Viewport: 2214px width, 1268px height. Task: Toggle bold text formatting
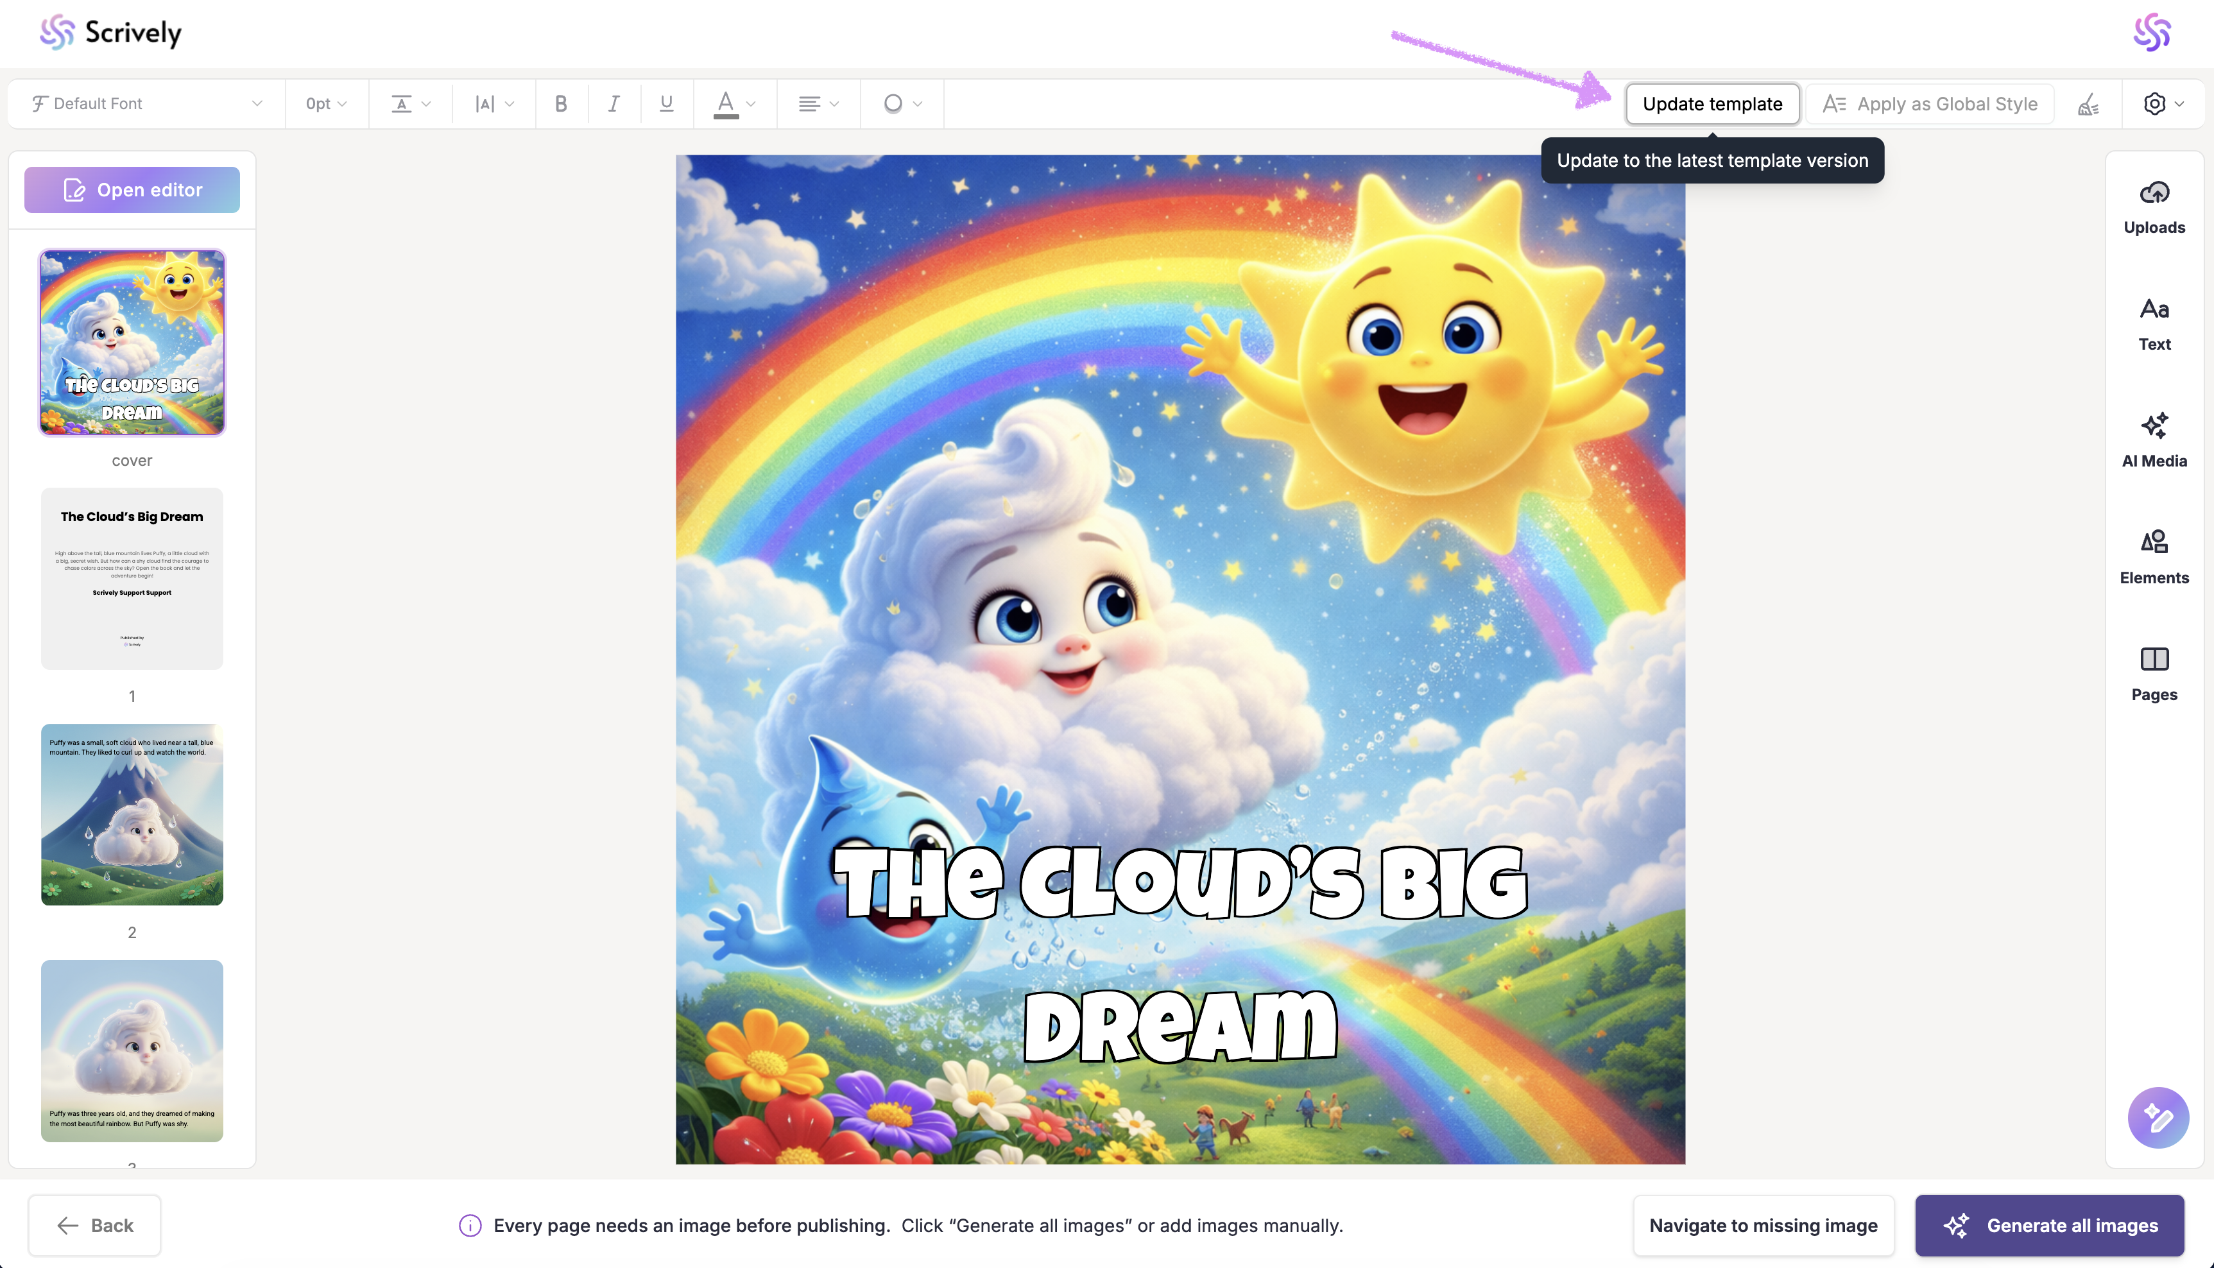[x=561, y=104]
